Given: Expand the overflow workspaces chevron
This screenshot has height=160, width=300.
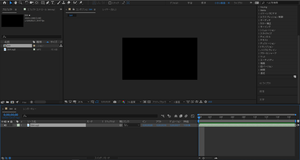Looking at the screenshot, I should [251, 3].
